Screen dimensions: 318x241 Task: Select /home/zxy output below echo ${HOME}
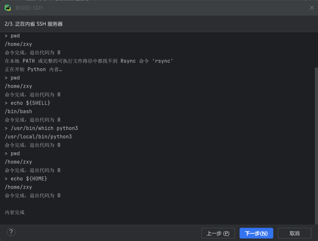(x=18, y=187)
